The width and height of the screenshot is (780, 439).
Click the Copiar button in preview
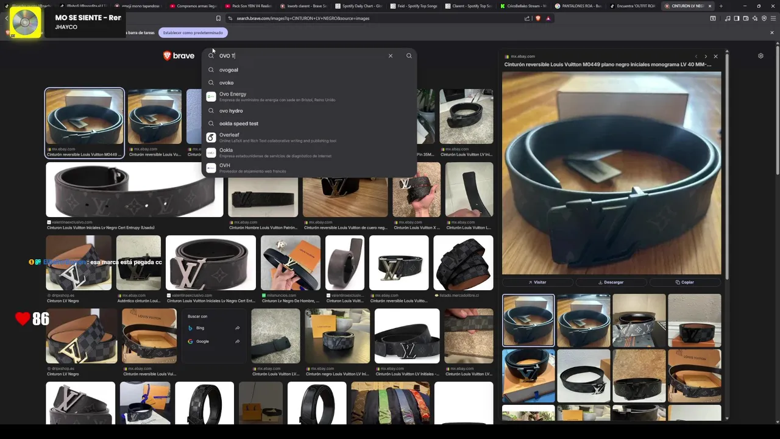tap(685, 282)
